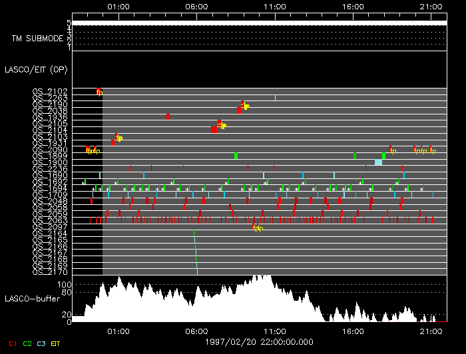Click the TM SUBMODE label
The width and height of the screenshot is (466, 354).
(37, 38)
